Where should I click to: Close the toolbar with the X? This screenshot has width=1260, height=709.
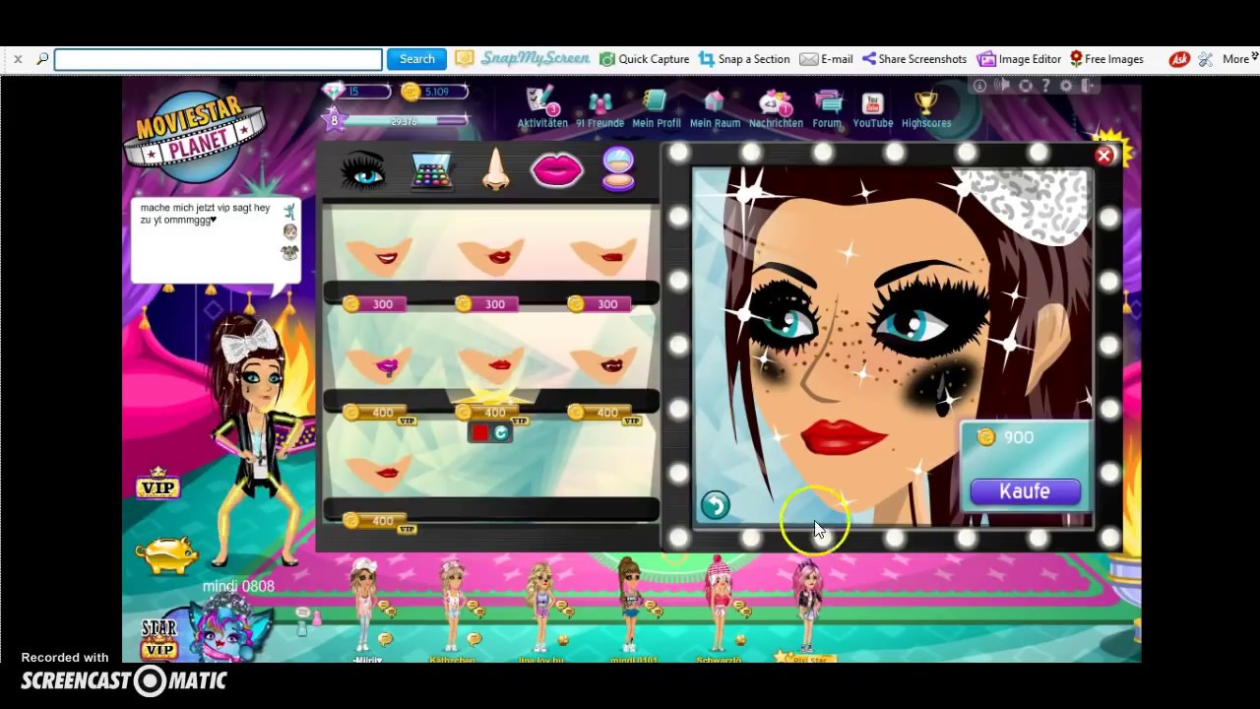tap(18, 59)
